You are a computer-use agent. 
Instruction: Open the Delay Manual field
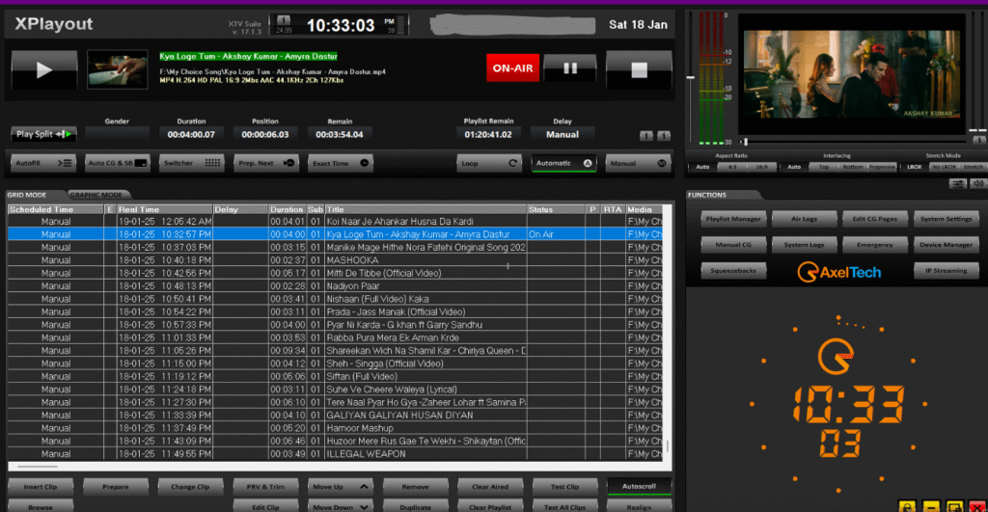click(x=562, y=134)
